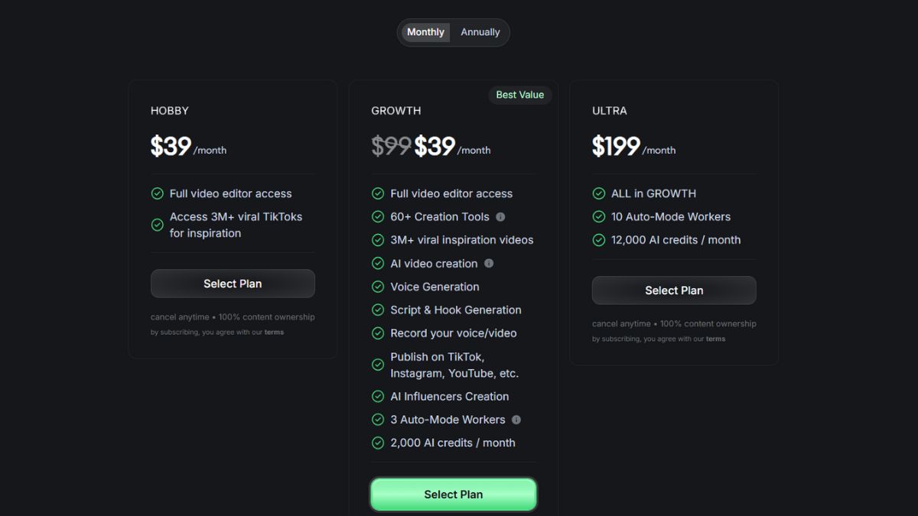
Task: Click checkmark beside AI Influencers Creation
Action: [x=378, y=396]
